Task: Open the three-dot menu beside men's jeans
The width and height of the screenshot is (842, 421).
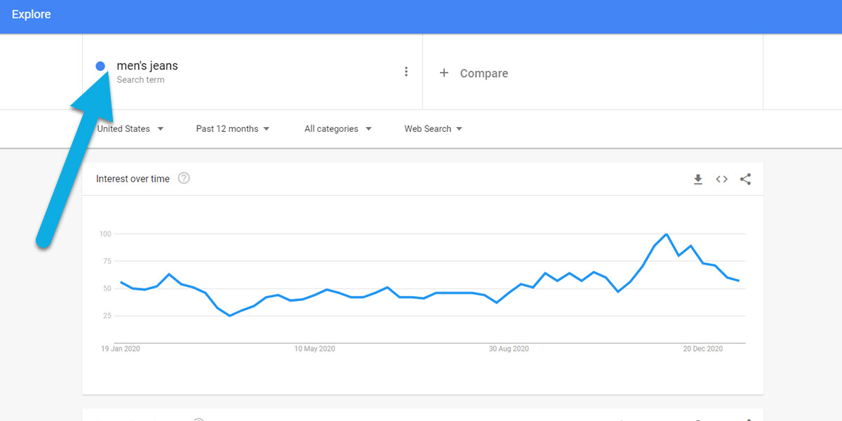Action: click(406, 71)
